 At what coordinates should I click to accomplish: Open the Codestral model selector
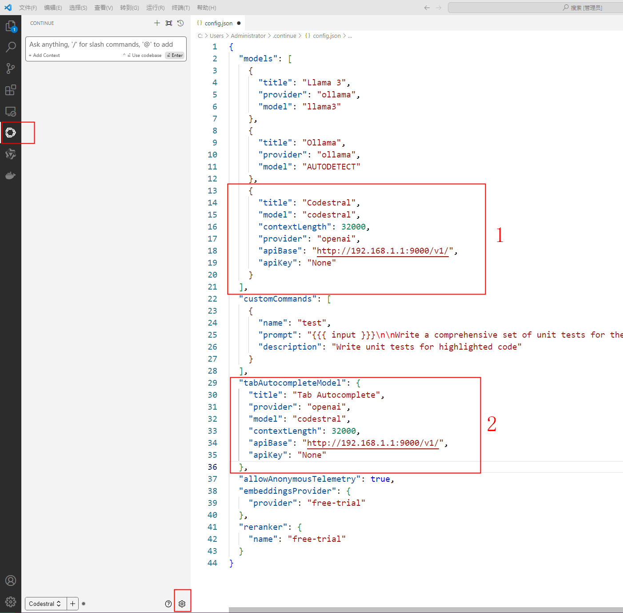(x=44, y=603)
